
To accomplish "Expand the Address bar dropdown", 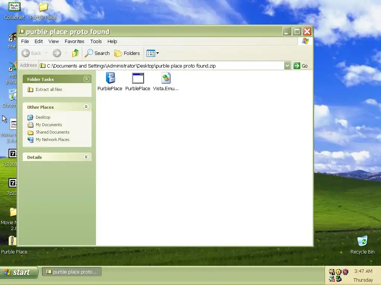I will pyautogui.click(x=287, y=66).
